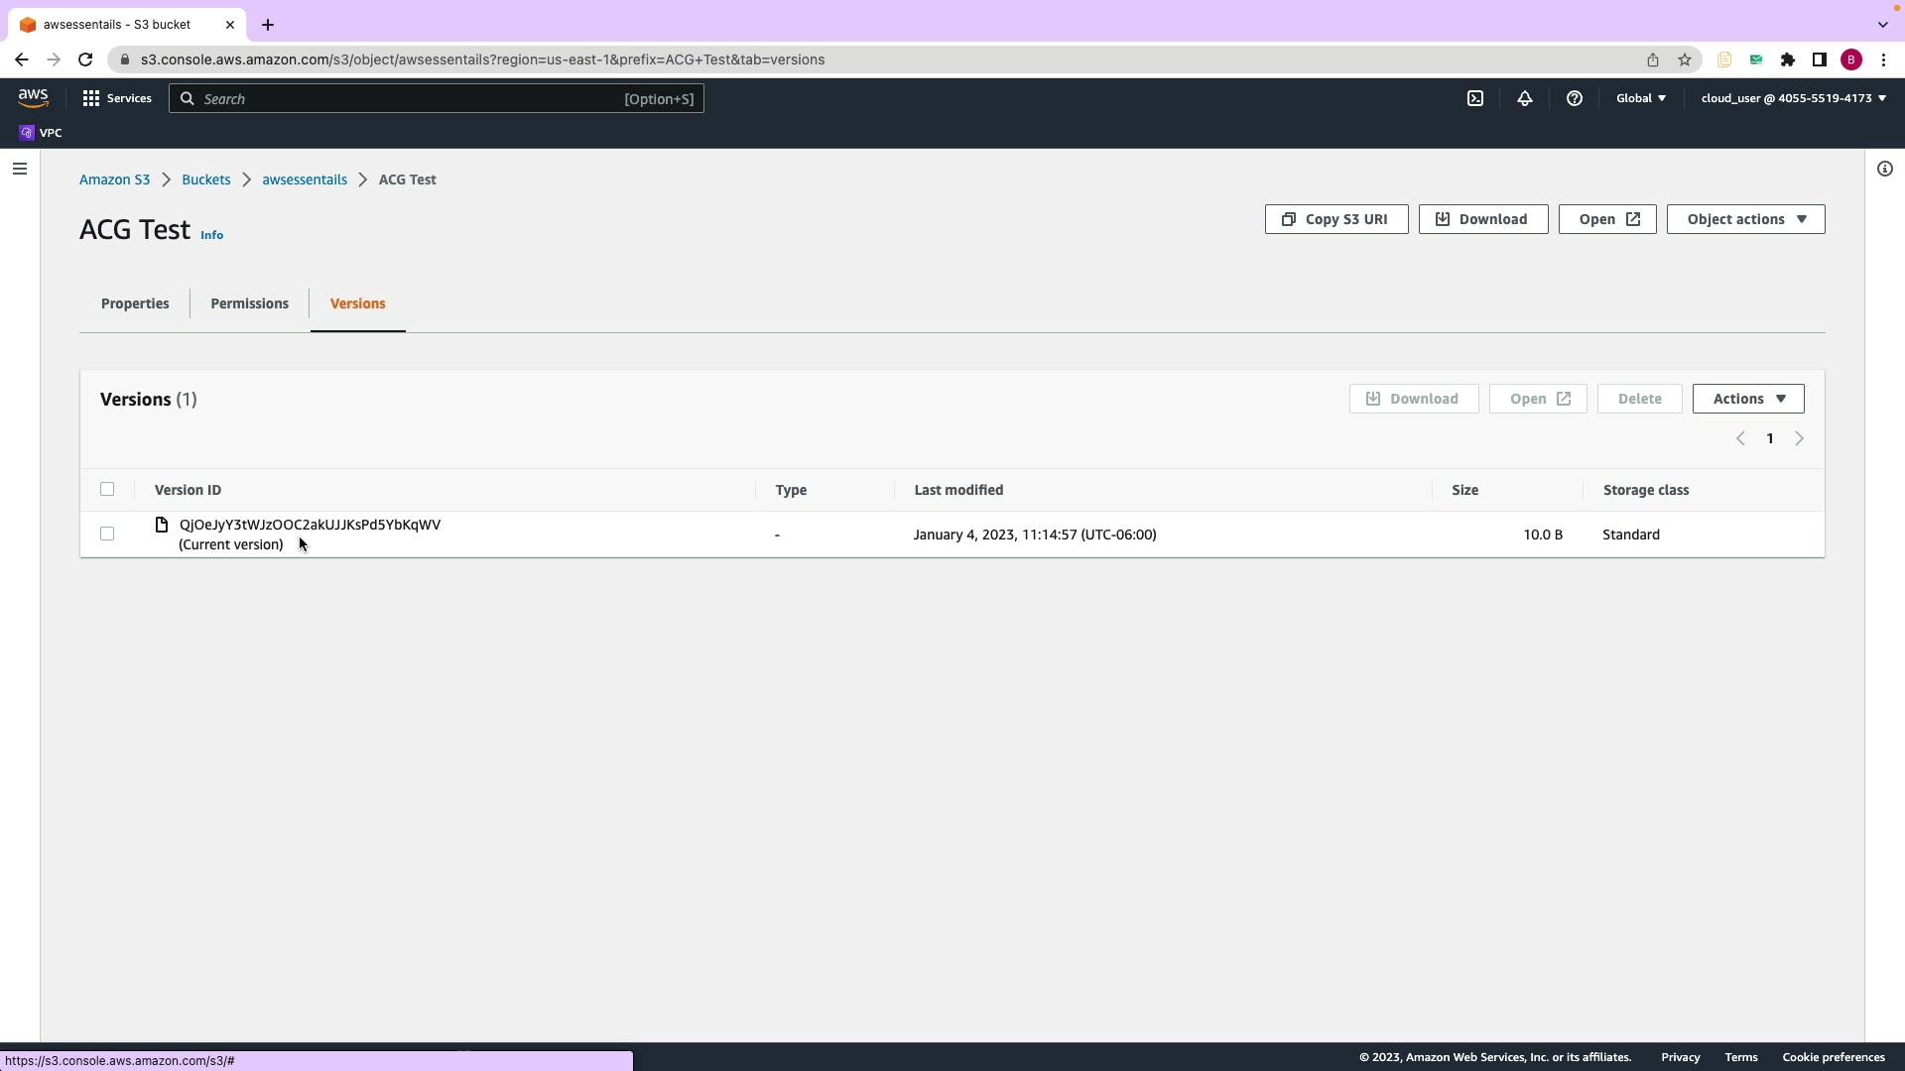Switch to the Properties tab

(x=135, y=303)
